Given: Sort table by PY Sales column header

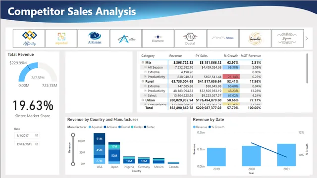Looking at the screenshot, I should click(x=202, y=56).
